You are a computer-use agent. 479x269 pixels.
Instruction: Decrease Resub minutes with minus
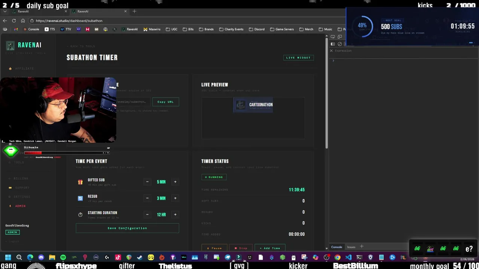(x=147, y=198)
